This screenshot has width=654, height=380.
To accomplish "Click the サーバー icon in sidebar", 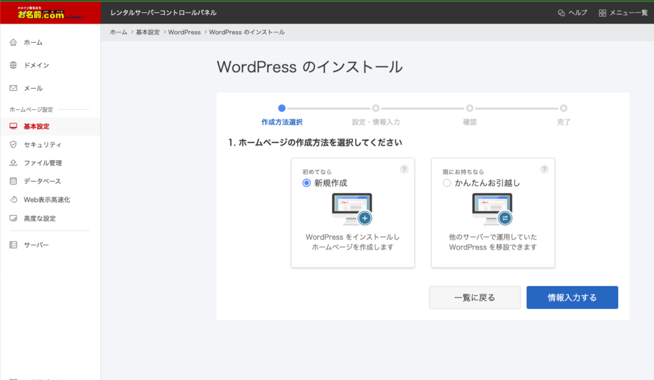I will [13, 245].
